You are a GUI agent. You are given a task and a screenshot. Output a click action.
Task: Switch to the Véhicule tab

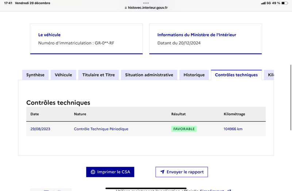pos(63,75)
